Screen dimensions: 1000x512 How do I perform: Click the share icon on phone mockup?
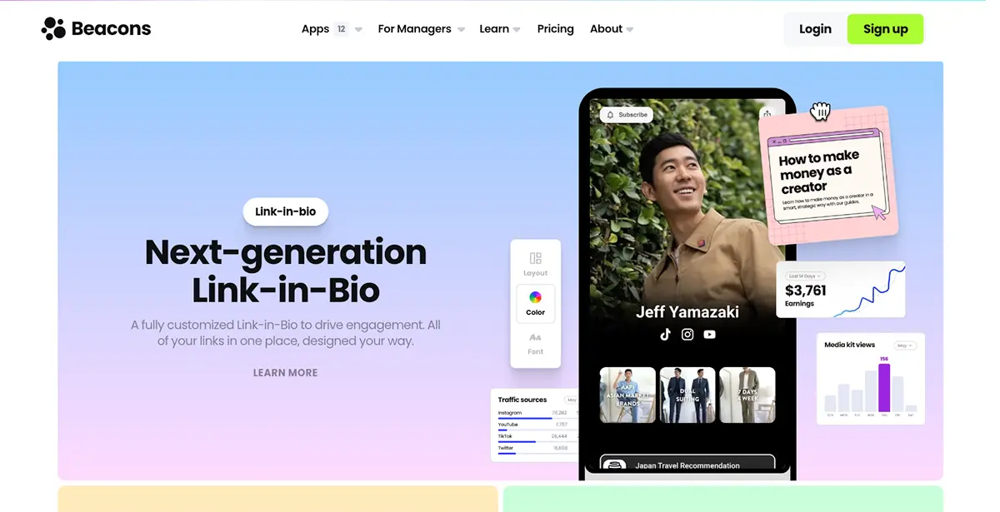tap(767, 114)
